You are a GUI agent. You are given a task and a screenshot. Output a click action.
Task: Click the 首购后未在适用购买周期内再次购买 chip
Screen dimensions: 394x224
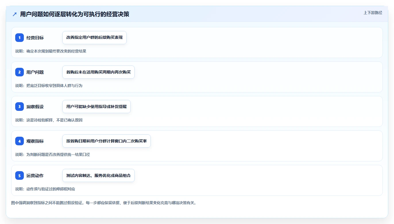coord(98,72)
